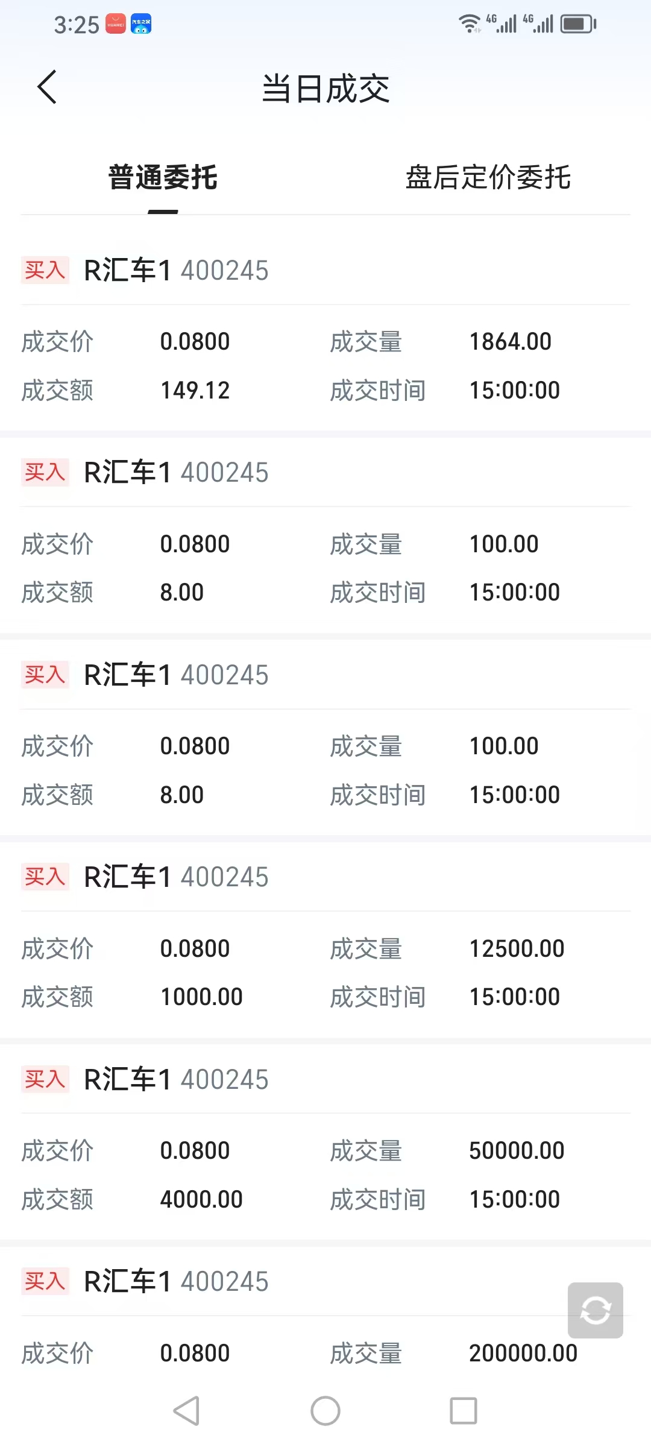Tap the battery icon in status bar

click(x=578, y=24)
